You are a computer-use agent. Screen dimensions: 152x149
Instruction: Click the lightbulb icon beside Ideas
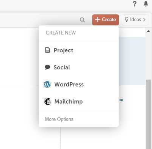pos(127,20)
